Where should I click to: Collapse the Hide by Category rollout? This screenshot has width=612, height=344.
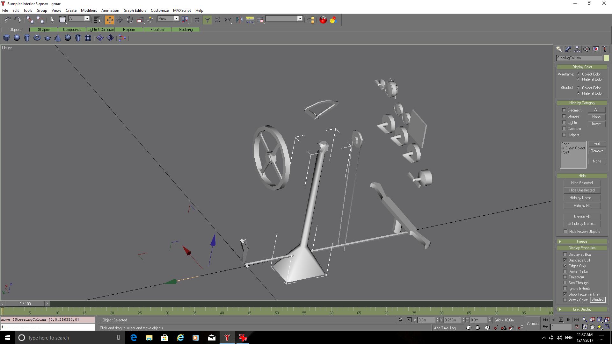coord(582,103)
